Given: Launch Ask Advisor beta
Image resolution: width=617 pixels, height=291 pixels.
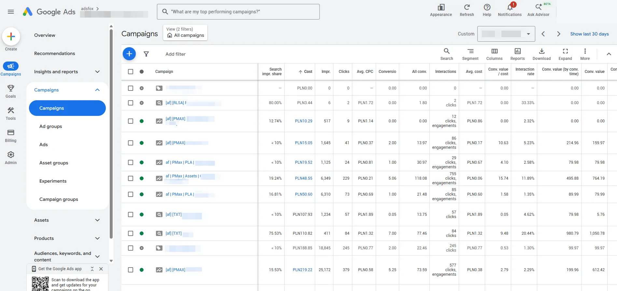Looking at the screenshot, I should 538,10.
